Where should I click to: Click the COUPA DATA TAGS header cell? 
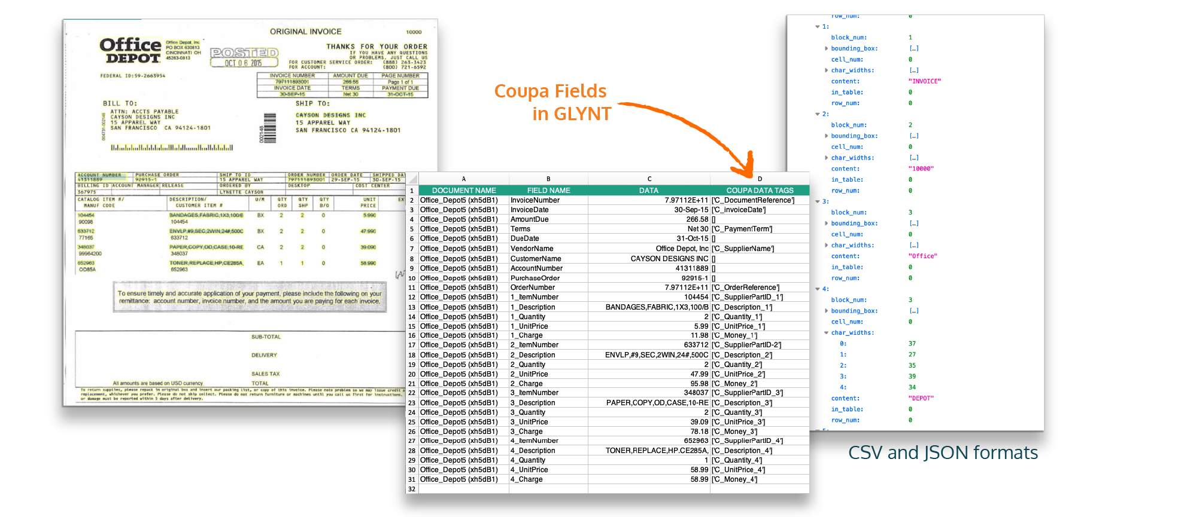tap(760, 191)
